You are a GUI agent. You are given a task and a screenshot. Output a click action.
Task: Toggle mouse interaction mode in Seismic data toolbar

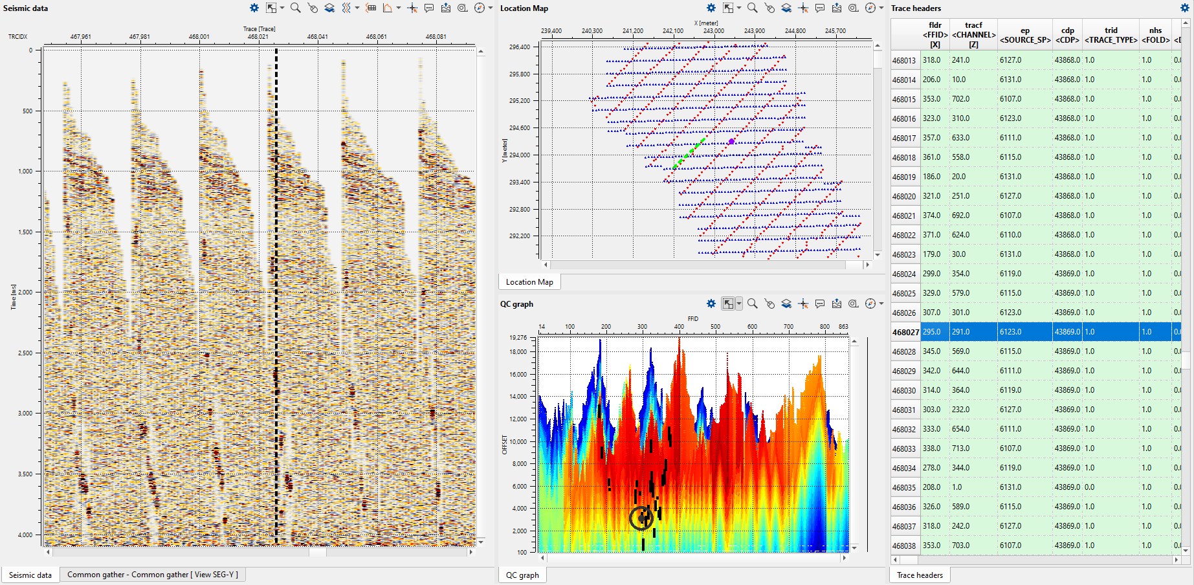[x=313, y=8]
